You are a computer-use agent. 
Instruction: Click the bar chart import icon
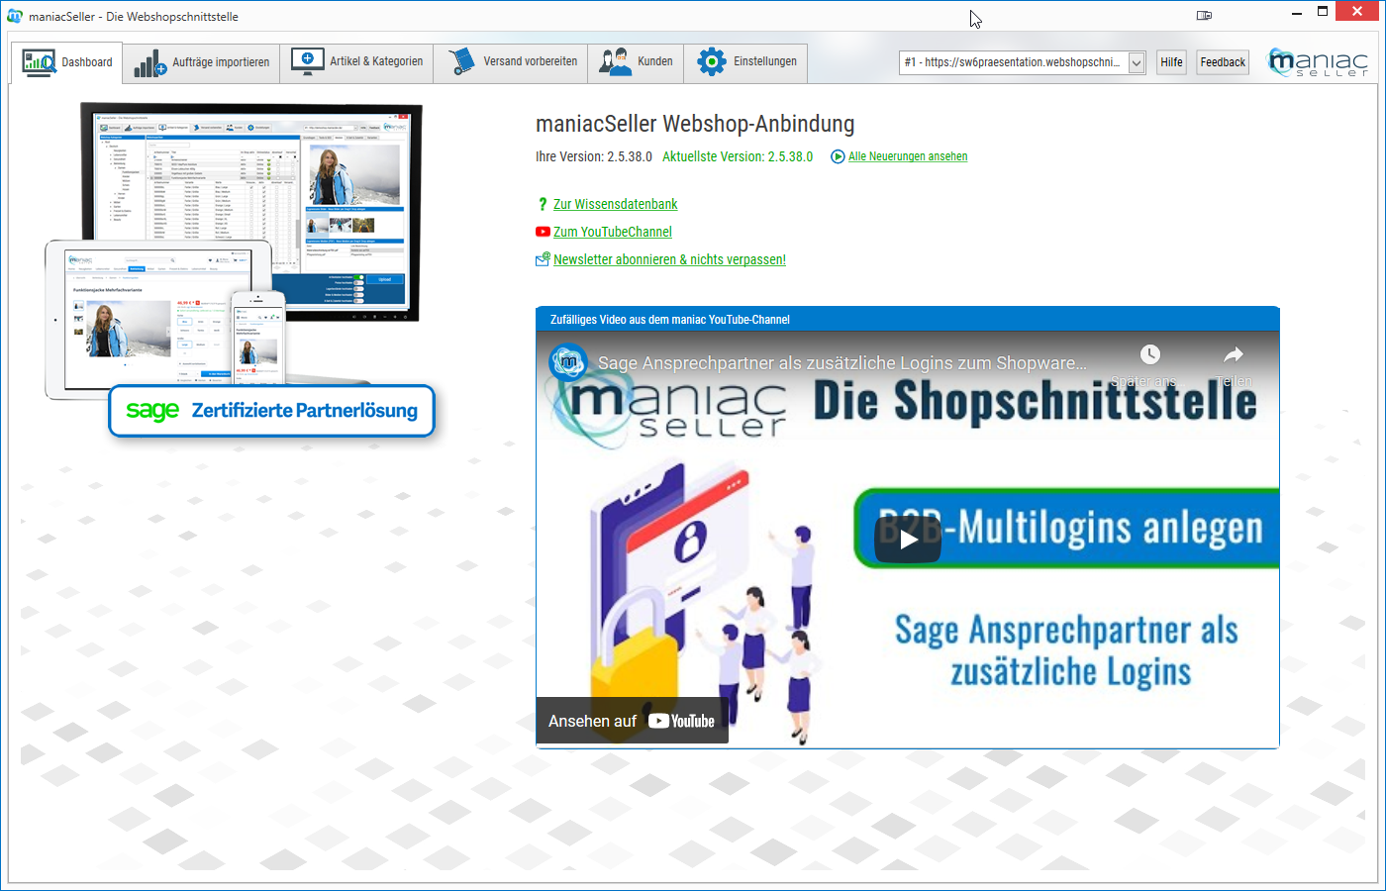tap(150, 63)
